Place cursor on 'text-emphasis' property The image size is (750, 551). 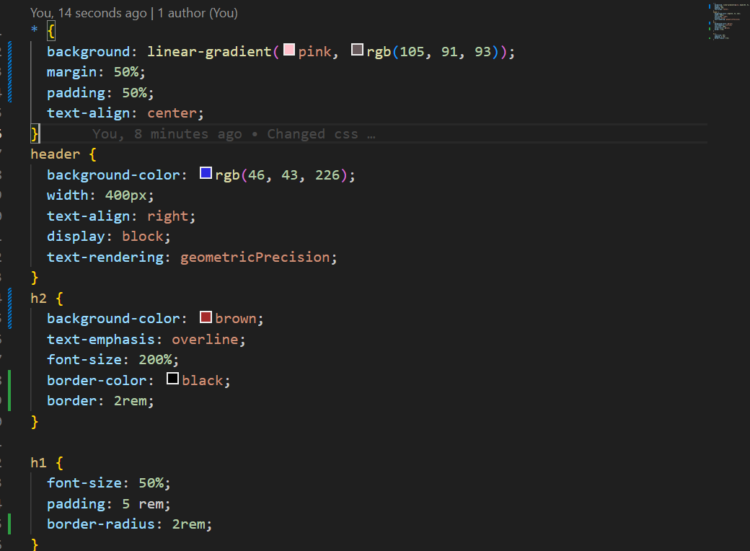coord(101,340)
